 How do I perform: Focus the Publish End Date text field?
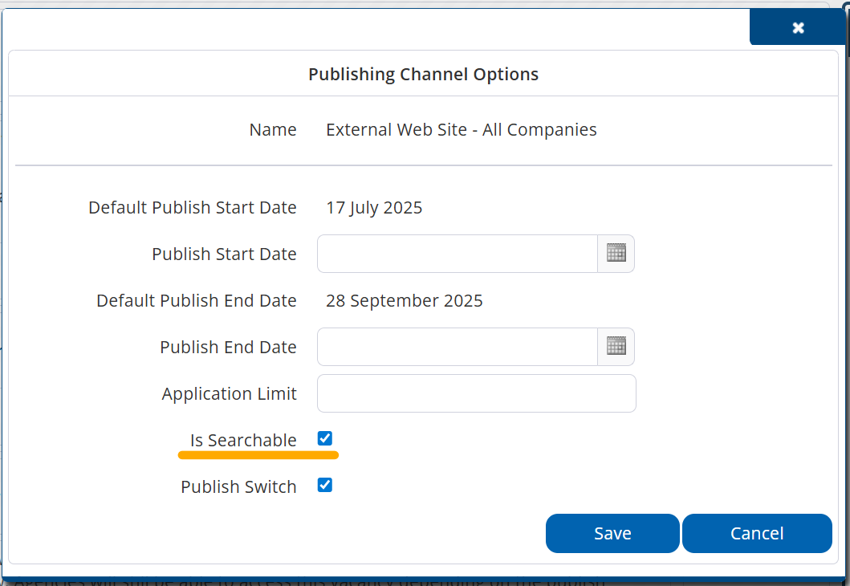point(458,347)
